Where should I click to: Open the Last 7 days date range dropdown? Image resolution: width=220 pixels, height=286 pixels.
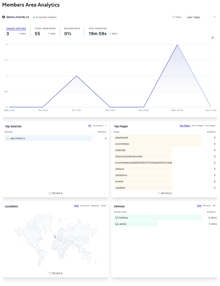[201, 17]
